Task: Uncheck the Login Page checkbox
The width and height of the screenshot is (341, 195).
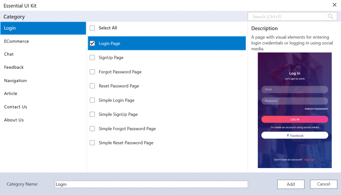Action: tap(92, 43)
